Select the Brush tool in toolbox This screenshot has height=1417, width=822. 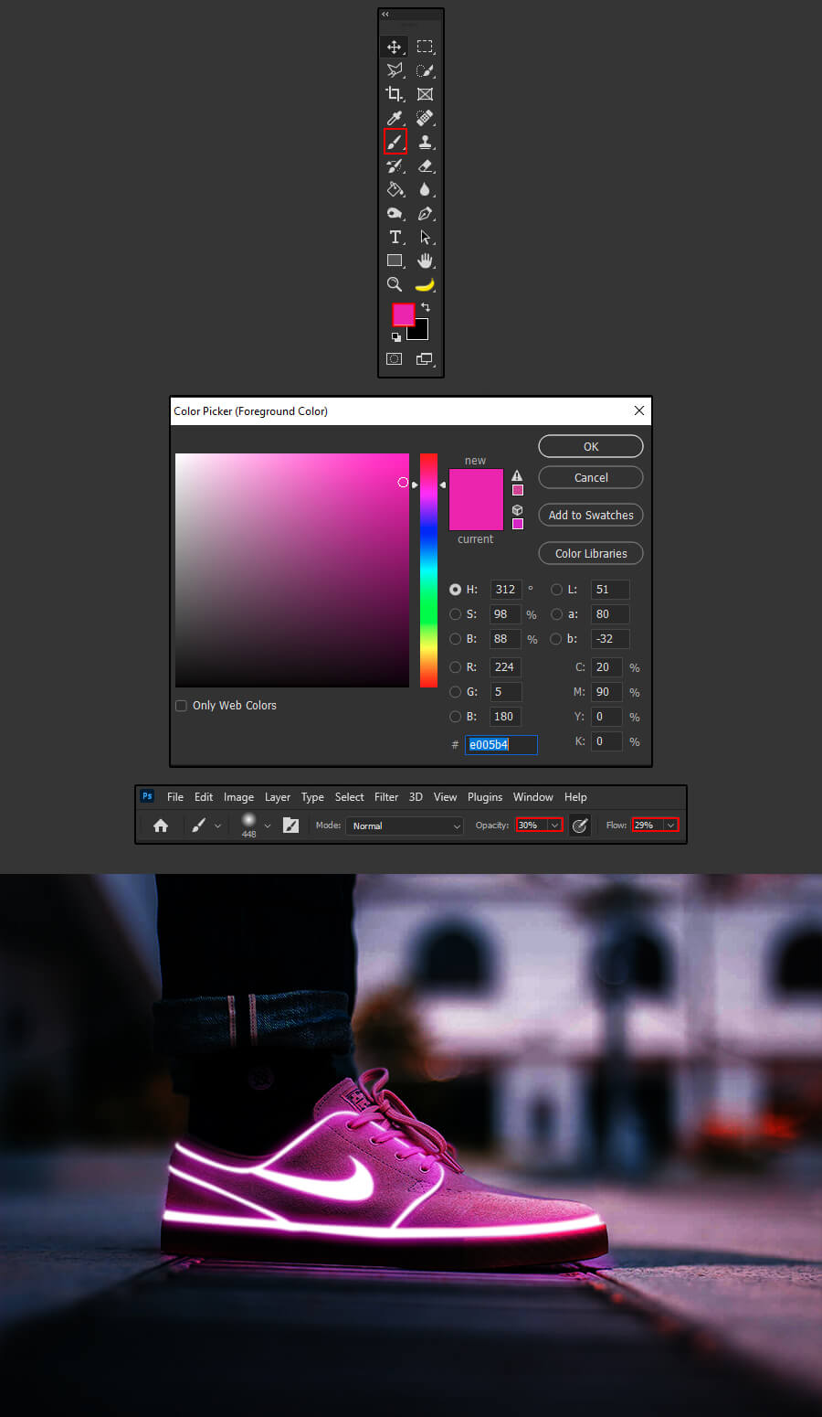coord(395,142)
